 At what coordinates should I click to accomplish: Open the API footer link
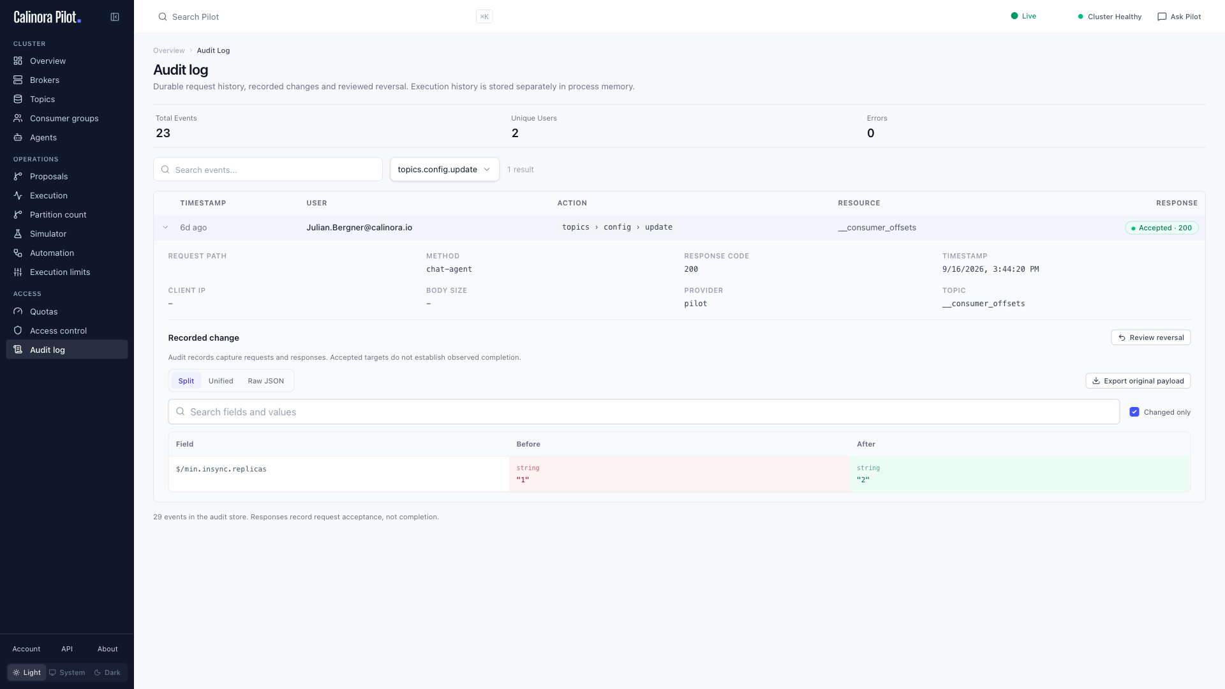pyautogui.click(x=67, y=649)
